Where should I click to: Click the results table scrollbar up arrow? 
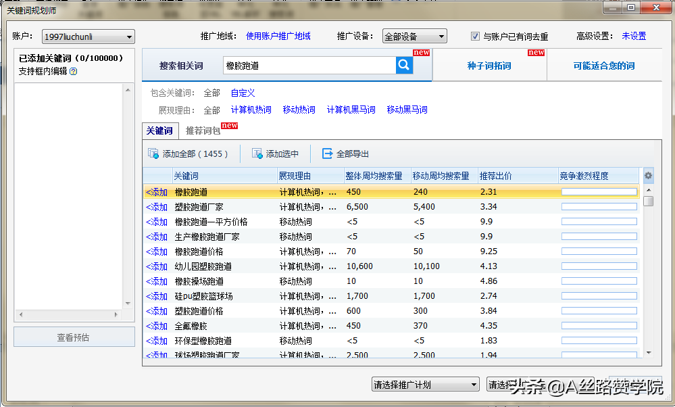point(648,189)
